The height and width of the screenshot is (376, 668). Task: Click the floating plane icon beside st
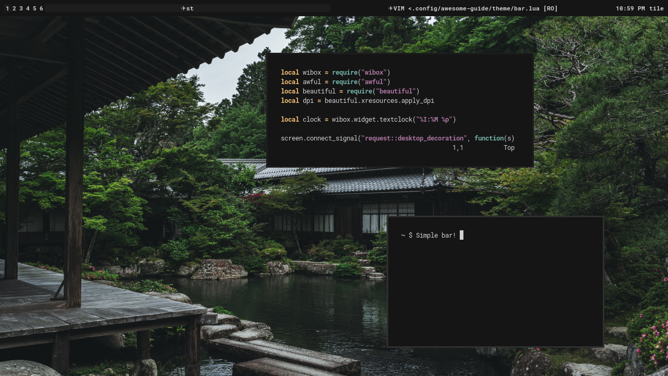[184, 8]
